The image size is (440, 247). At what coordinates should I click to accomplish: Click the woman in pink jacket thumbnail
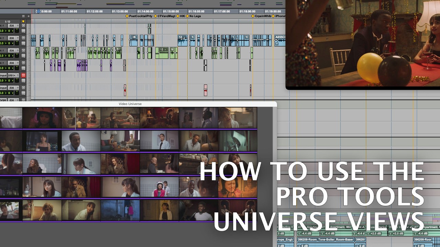tap(159, 187)
